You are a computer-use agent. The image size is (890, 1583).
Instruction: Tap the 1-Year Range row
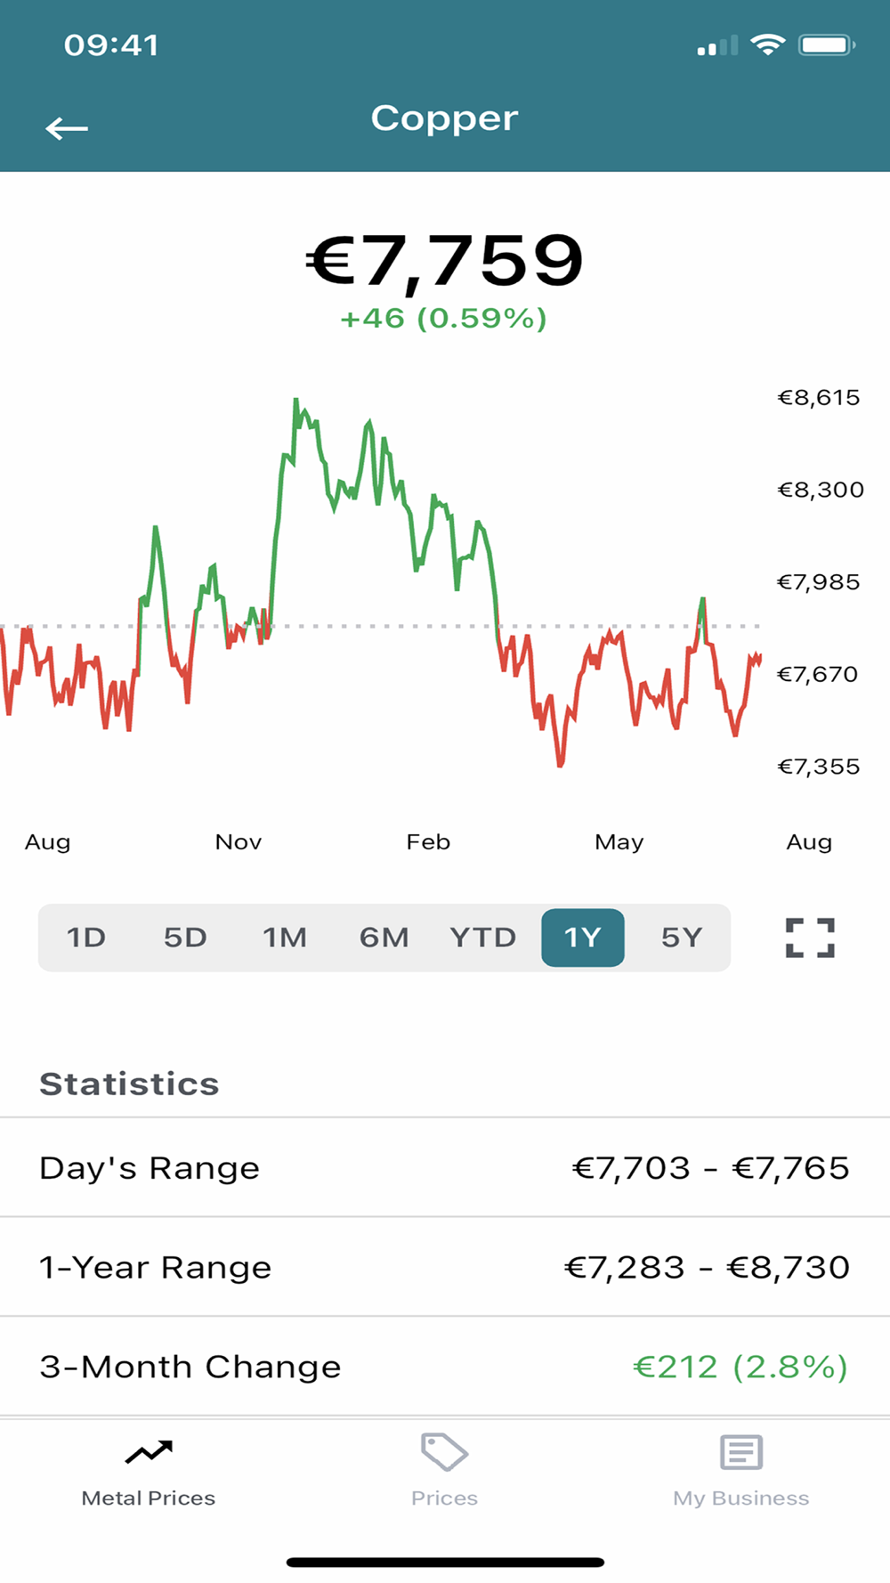coord(445,1267)
